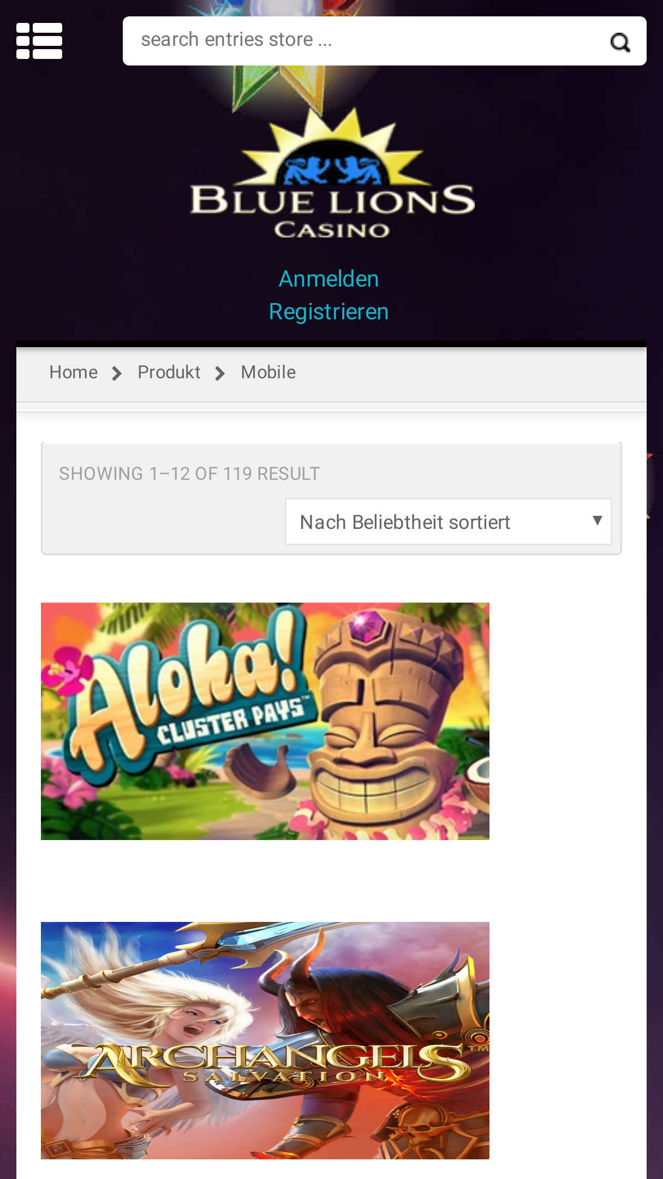
Task: Expand sorting via the dropdown triangle arrow
Action: (598, 520)
